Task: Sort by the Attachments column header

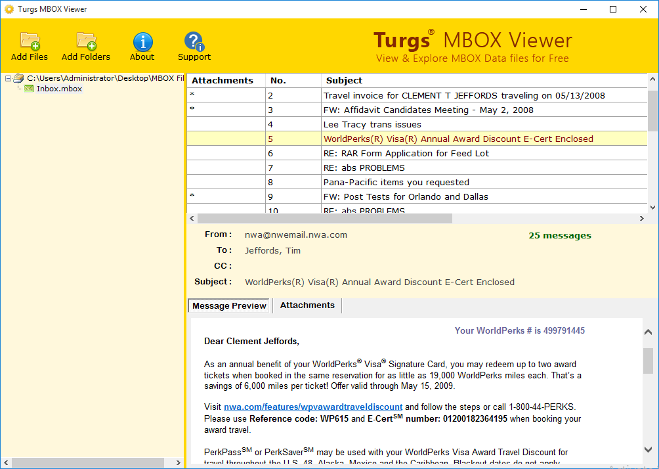Action: [x=226, y=80]
